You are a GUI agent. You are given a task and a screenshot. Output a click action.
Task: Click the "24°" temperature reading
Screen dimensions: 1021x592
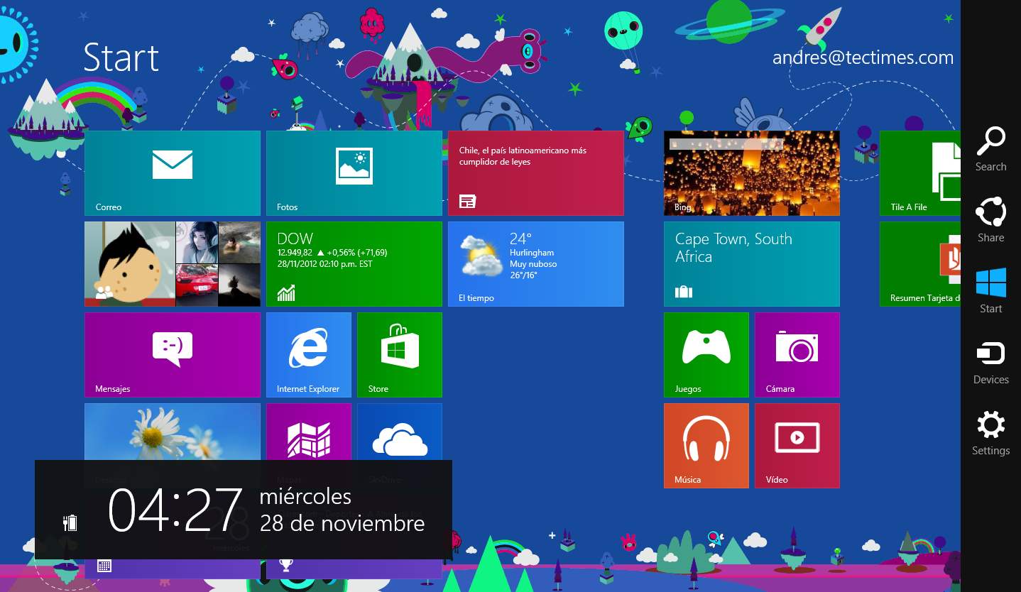click(520, 239)
